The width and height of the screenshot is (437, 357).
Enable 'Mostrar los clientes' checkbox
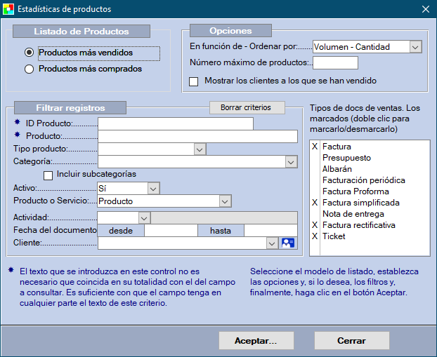195,81
